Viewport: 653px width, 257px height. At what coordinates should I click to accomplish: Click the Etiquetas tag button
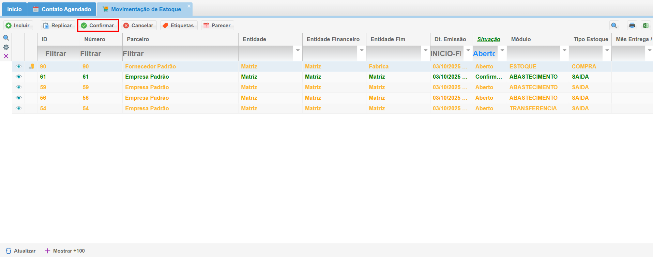tap(179, 26)
